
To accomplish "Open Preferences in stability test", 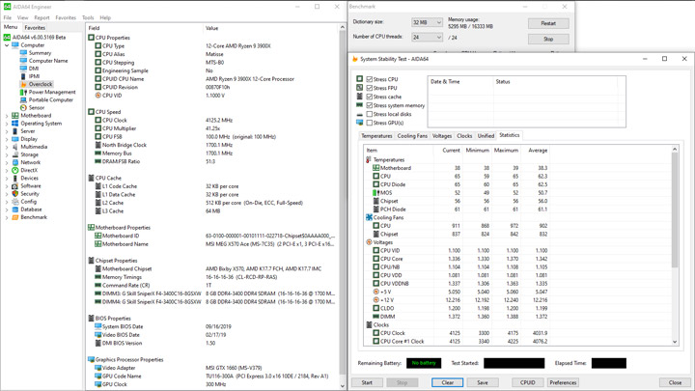I will (x=563, y=382).
